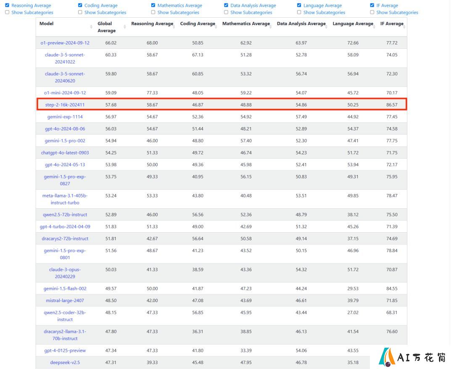Open claude-3-opus-20240229 model link
This screenshot has width=454, height=369.
pyautogui.click(x=65, y=273)
